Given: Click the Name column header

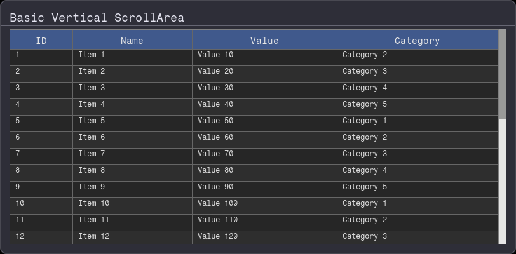Looking at the screenshot, I should [132, 41].
